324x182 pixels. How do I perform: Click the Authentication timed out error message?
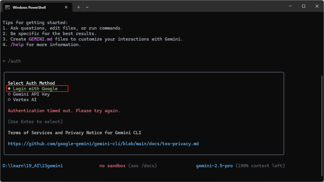[x=64, y=110]
